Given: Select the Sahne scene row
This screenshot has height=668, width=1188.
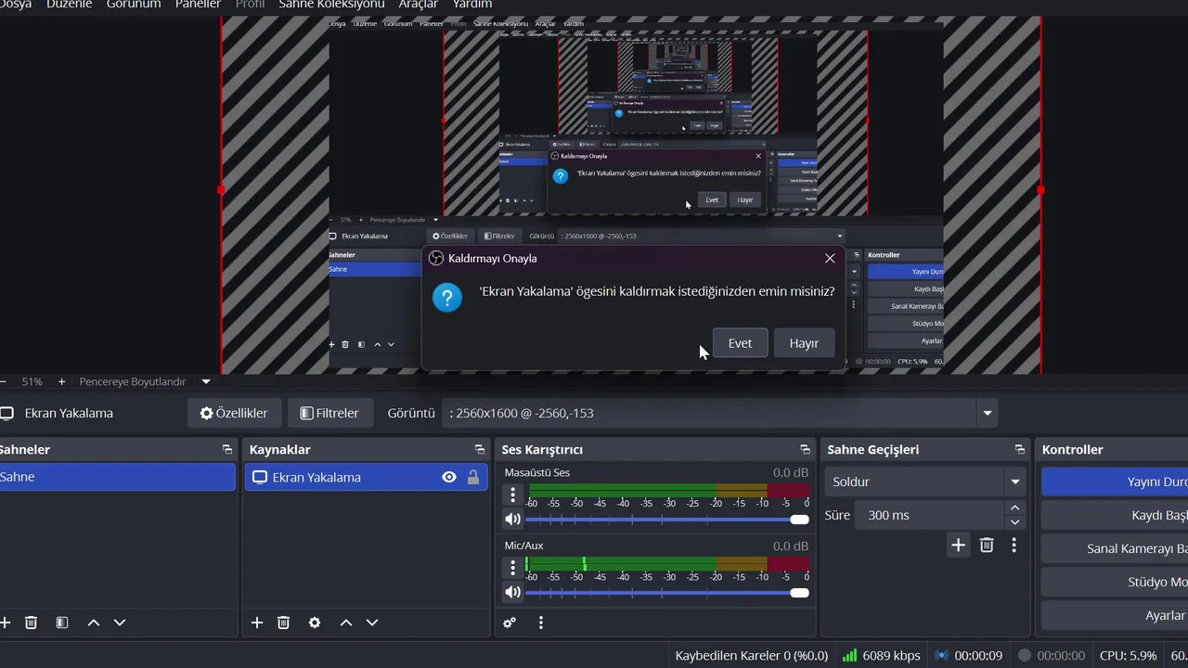Looking at the screenshot, I should (x=117, y=477).
